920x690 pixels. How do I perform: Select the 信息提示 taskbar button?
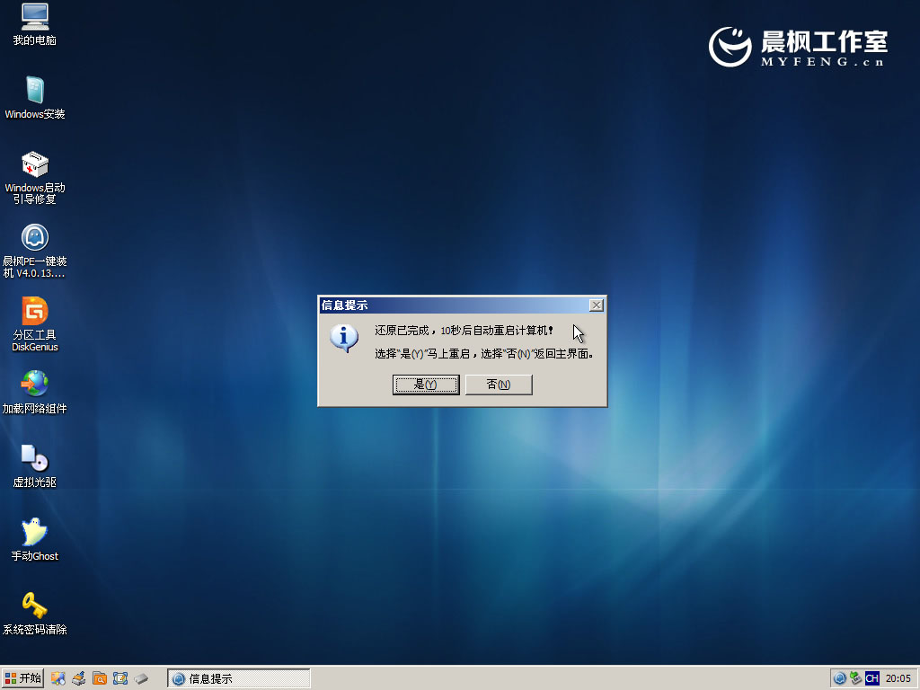238,678
